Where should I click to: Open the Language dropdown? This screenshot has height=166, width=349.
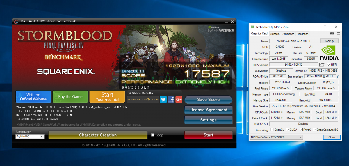30,136
